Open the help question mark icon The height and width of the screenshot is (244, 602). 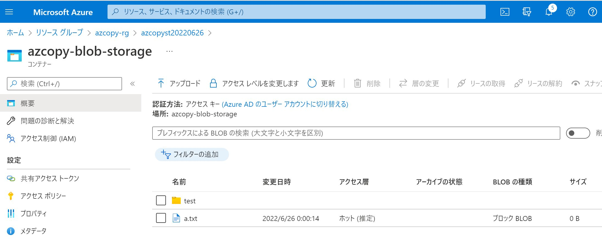[x=592, y=12]
